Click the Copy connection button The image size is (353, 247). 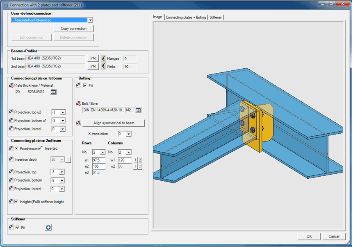(73, 29)
